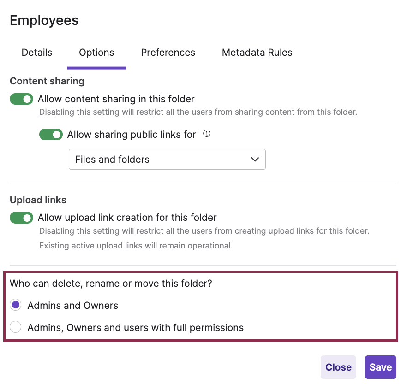Open the 'Files and folders' combo box
Screen dimensions: 407x390
coord(167,160)
